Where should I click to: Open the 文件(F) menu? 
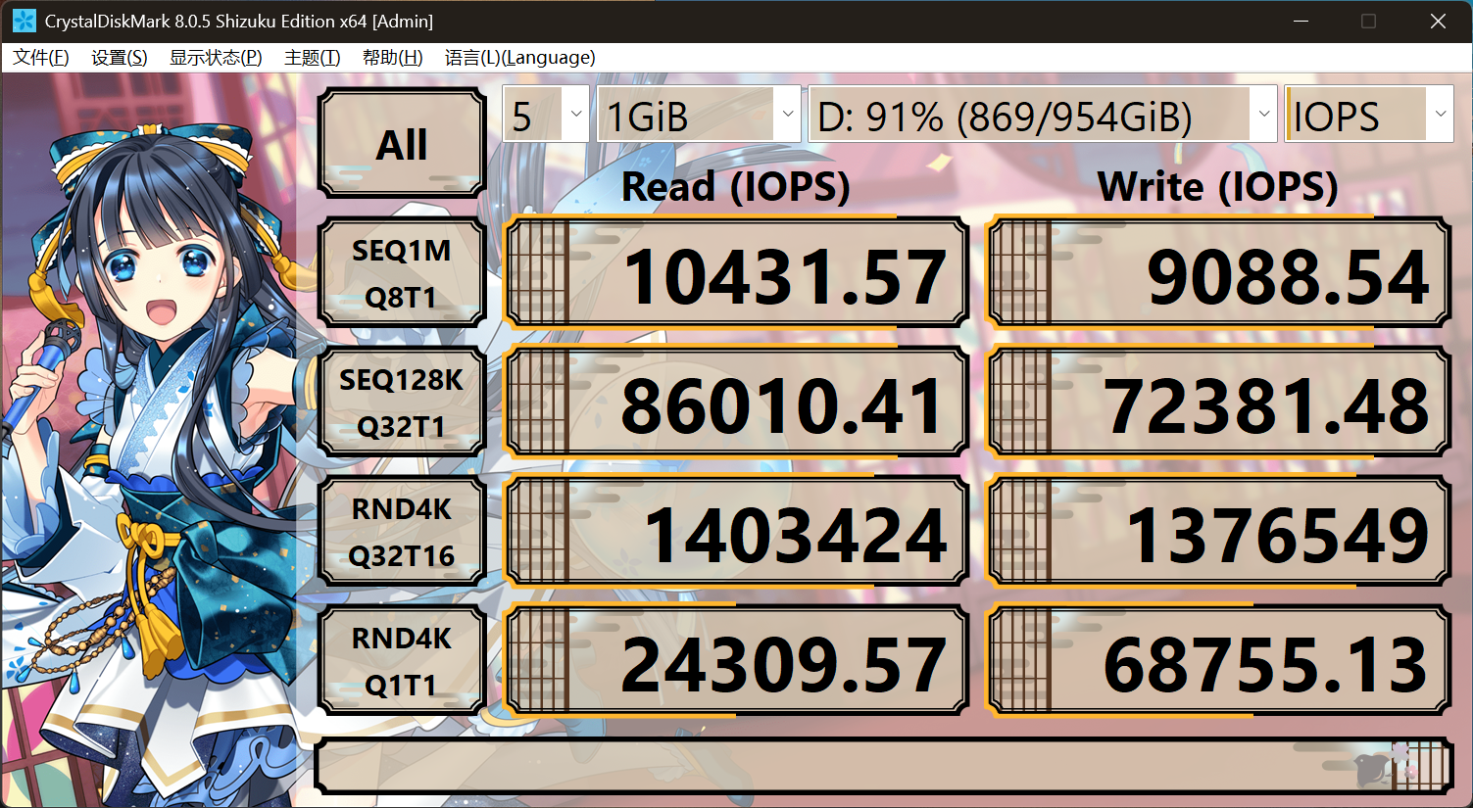(41, 58)
